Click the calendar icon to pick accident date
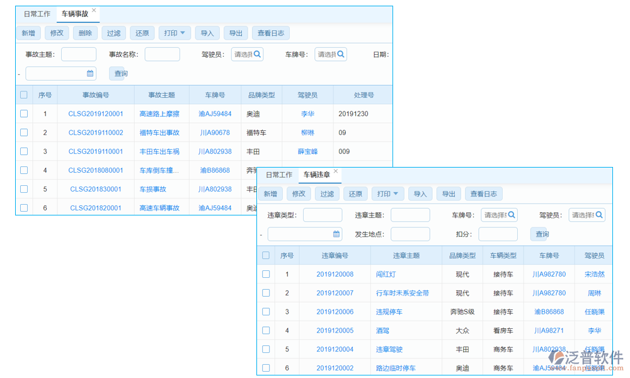The height and width of the screenshot is (378, 630). (90, 73)
